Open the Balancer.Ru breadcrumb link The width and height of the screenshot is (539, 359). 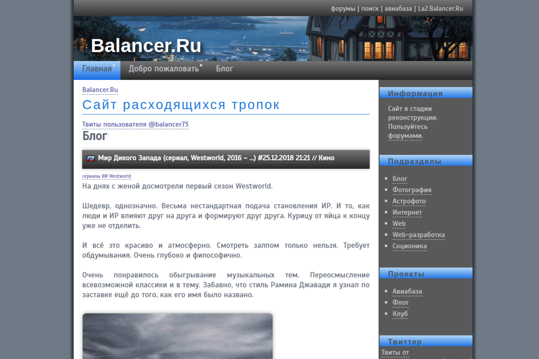[100, 90]
